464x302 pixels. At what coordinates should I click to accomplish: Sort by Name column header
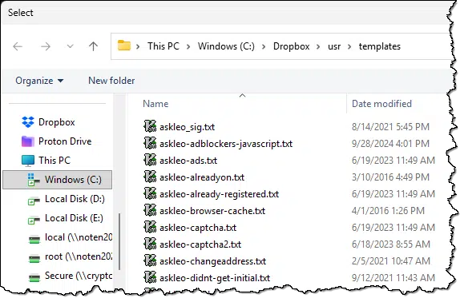[x=155, y=104]
